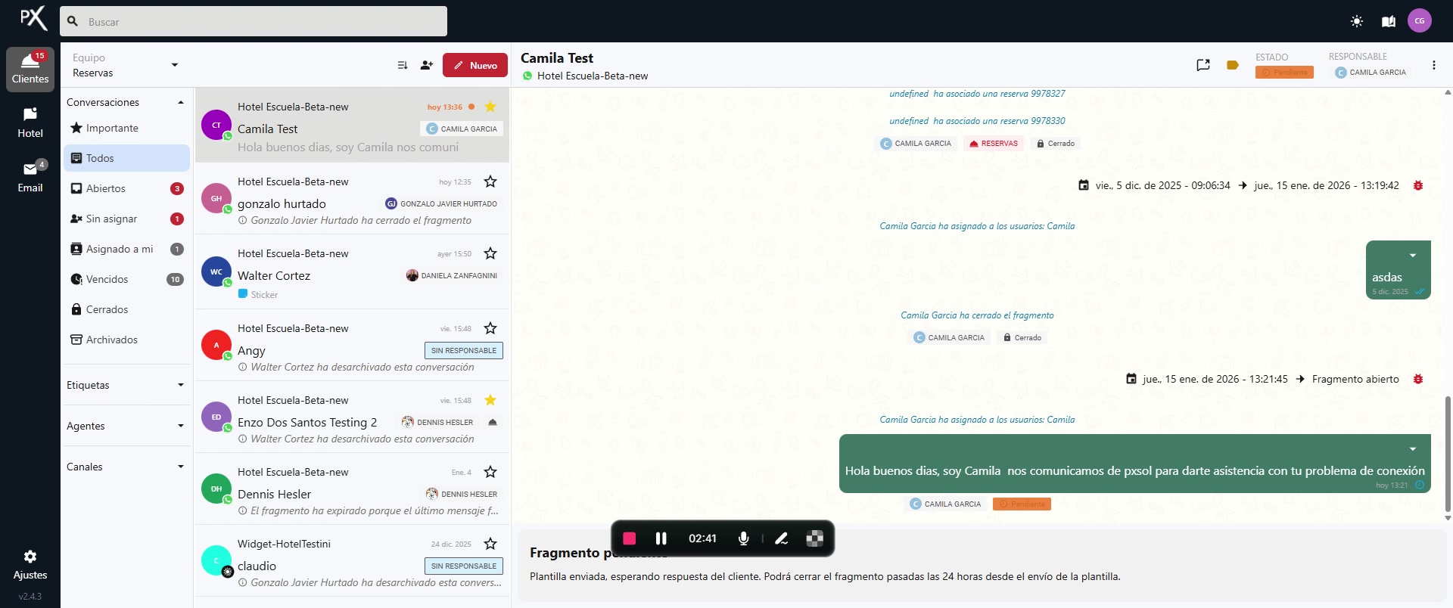The height and width of the screenshot is (608, 1453).
Task: Open the share conversation icon
Action: (x=1203, y=65)
